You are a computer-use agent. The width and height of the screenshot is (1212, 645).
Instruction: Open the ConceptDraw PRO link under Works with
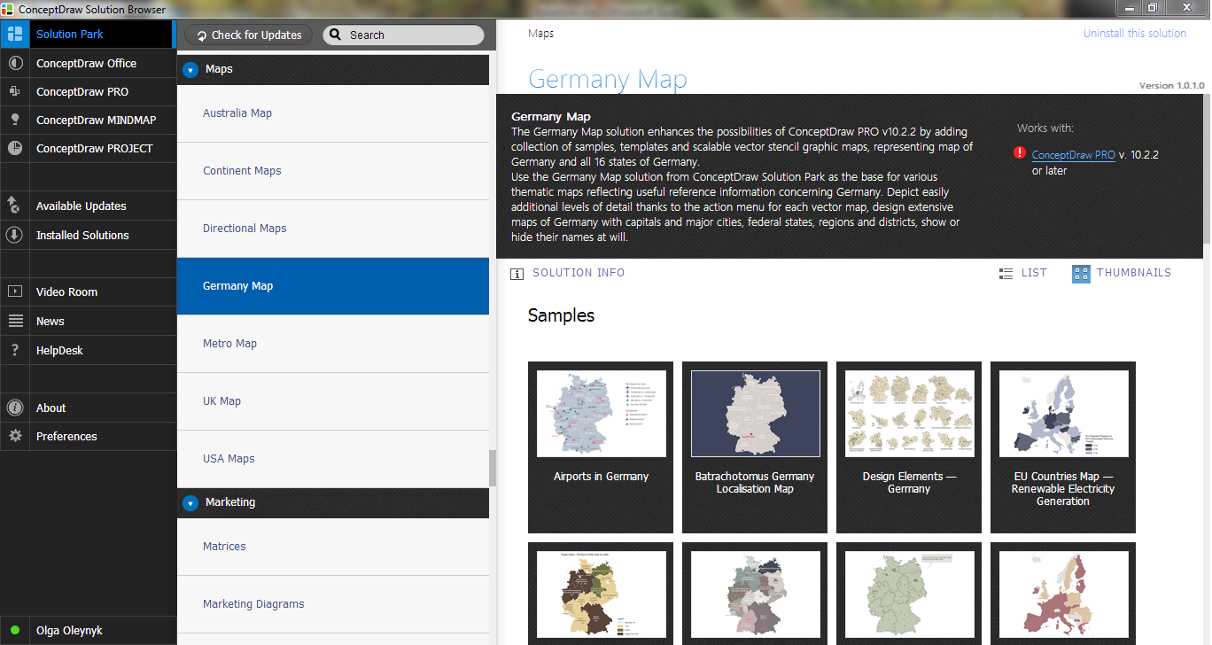click(1074, 154)
